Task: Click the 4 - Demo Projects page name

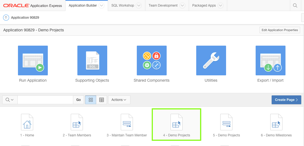Action: 177,135
